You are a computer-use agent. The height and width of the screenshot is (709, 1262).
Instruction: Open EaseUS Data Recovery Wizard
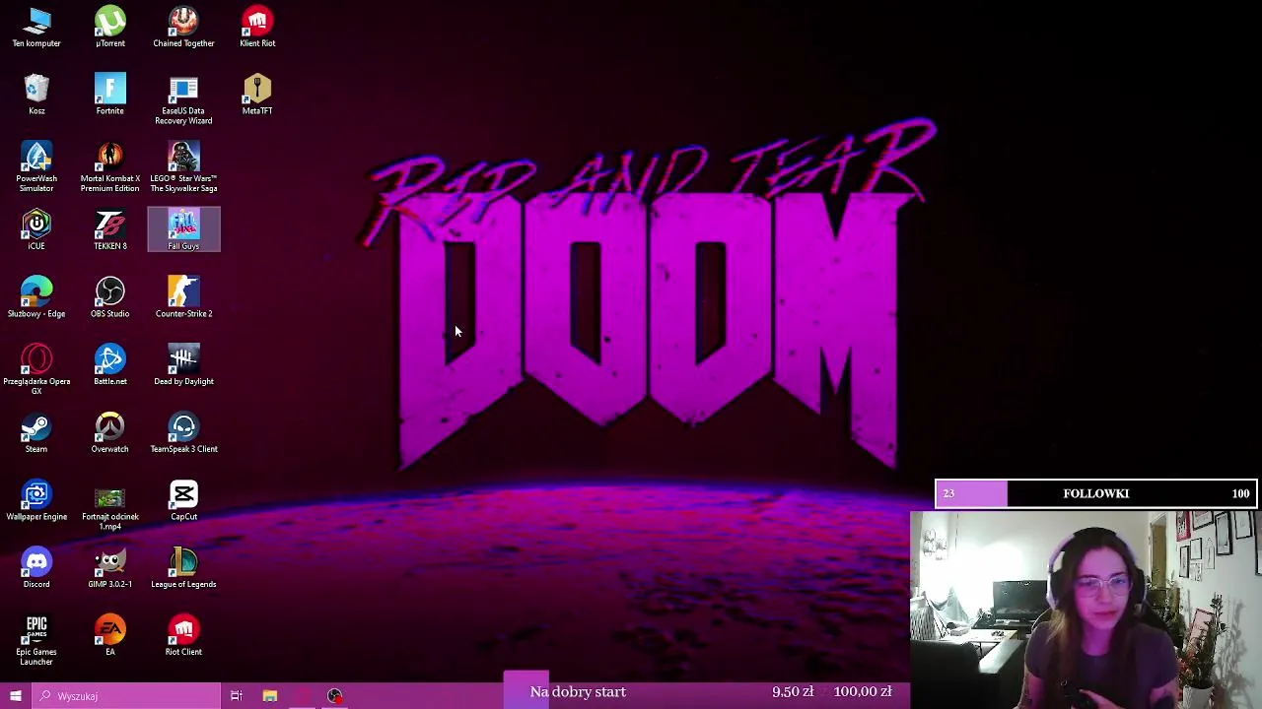(183, 99)
